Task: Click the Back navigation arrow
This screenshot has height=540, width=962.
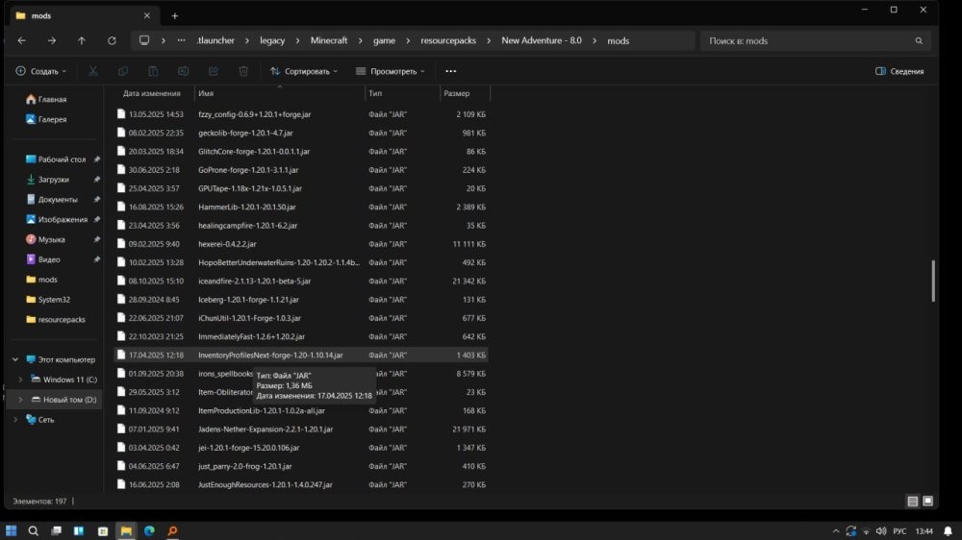Action: 22,40
